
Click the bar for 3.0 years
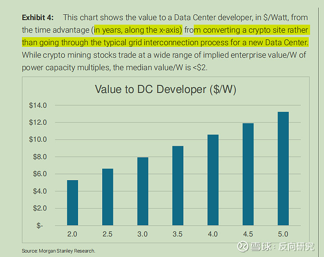(x=143, y=191)
